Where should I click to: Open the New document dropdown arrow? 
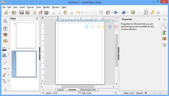pyautogui.click(x=10, y=12)
